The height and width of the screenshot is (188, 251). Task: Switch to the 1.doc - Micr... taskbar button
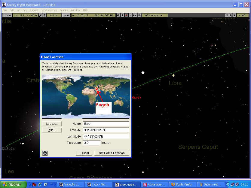coord(98,184)
